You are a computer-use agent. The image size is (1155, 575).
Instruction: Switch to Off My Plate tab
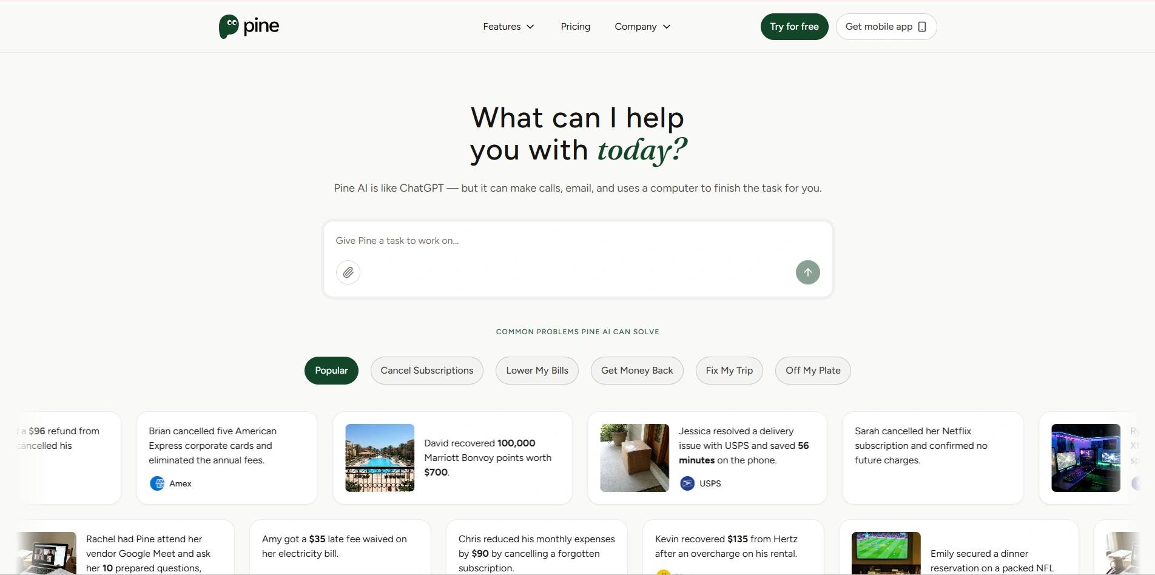[x=812, y=371]
